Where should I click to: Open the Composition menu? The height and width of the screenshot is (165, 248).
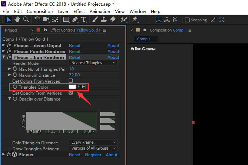pos(39,12)
